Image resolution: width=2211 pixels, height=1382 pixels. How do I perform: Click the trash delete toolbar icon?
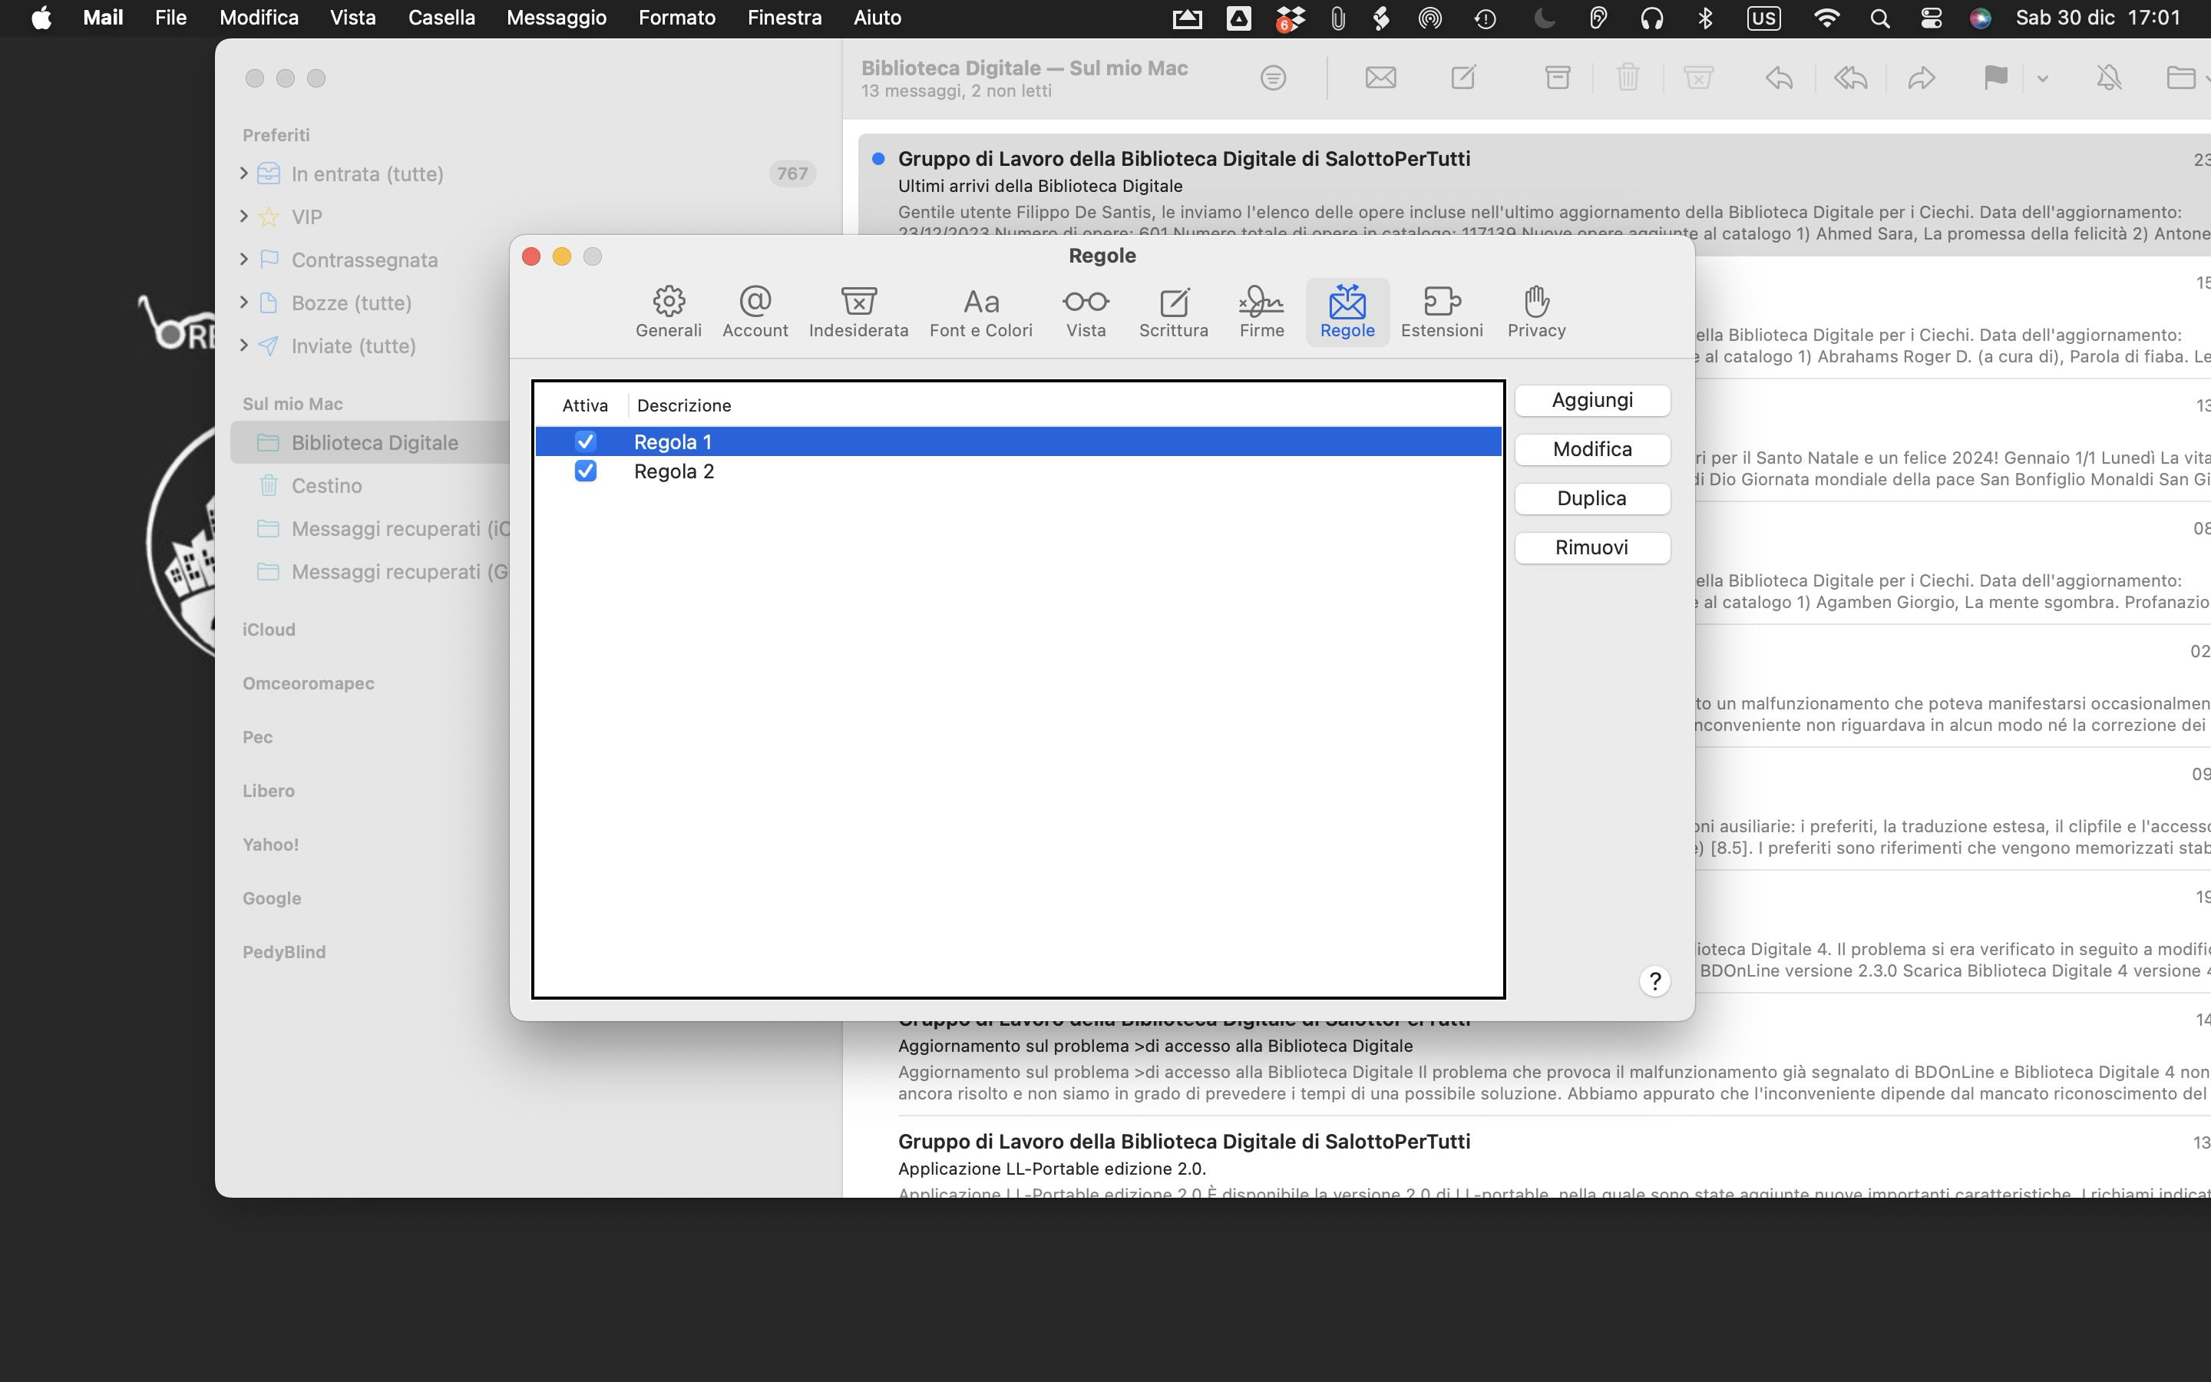pyautogui.click(x=1628, y=78)
